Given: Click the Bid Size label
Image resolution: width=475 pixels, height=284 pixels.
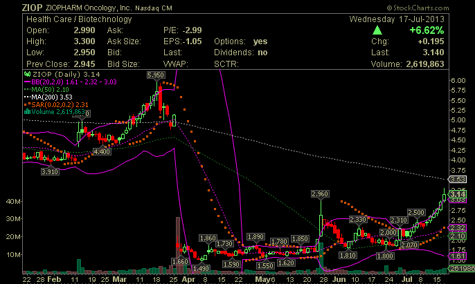Looking at the screenshot, I should [123, 64].
